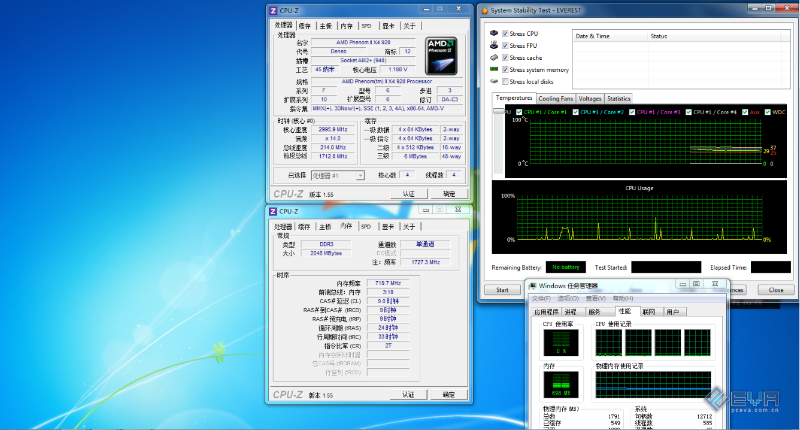
Task: Click the 1.188 V core voltage value
Action: (x=398, y=69)
